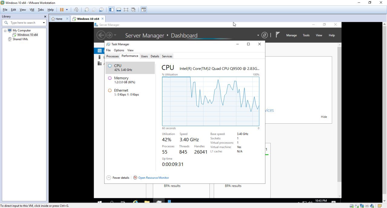Click VMware sound card status icon

click(372, 206)
